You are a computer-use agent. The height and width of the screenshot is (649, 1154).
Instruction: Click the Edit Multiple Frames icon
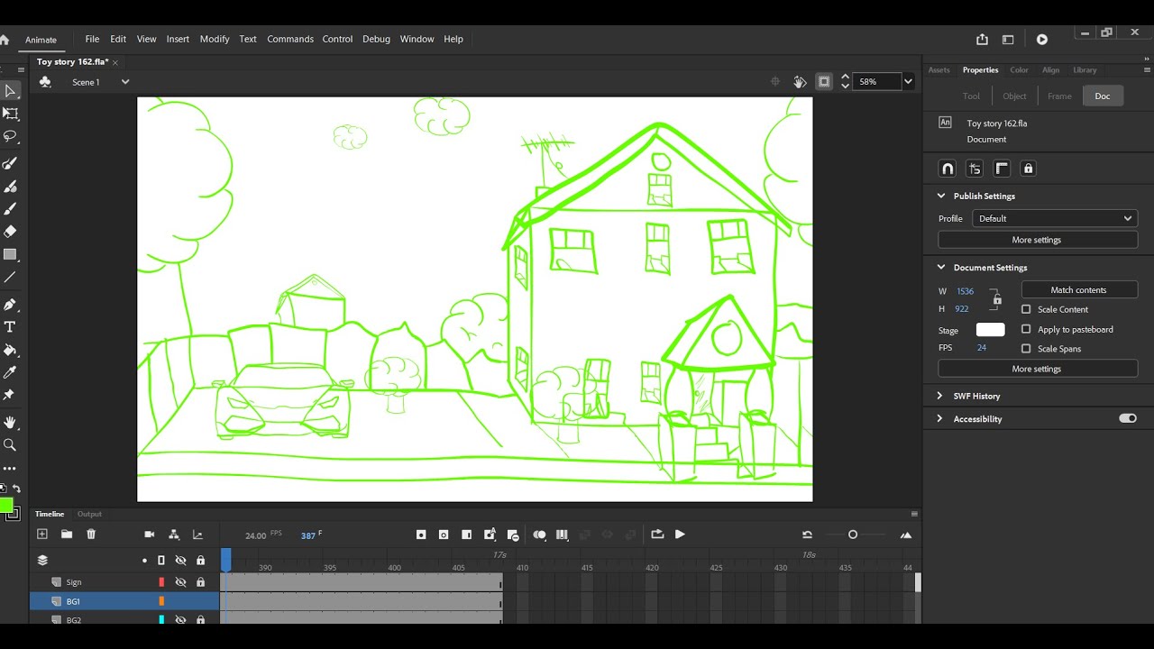point(563,535)
